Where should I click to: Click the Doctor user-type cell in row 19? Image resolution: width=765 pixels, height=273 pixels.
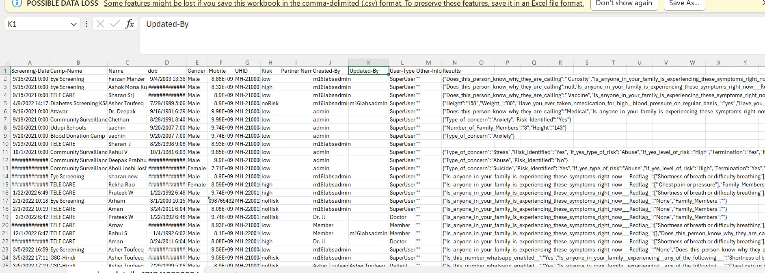coord(402,217)
